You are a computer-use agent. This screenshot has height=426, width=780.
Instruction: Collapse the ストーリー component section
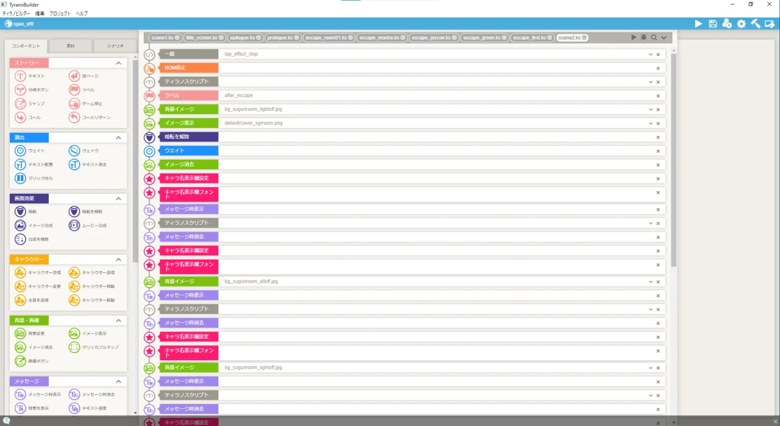(118, 63)
